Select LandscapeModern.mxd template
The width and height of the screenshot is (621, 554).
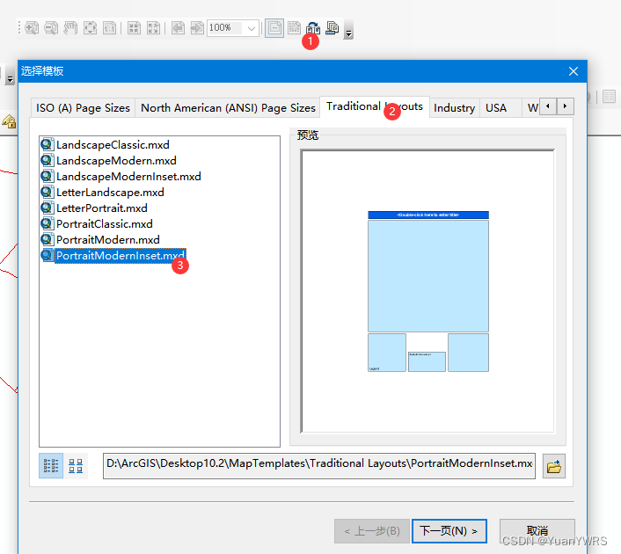pos(116,160)
